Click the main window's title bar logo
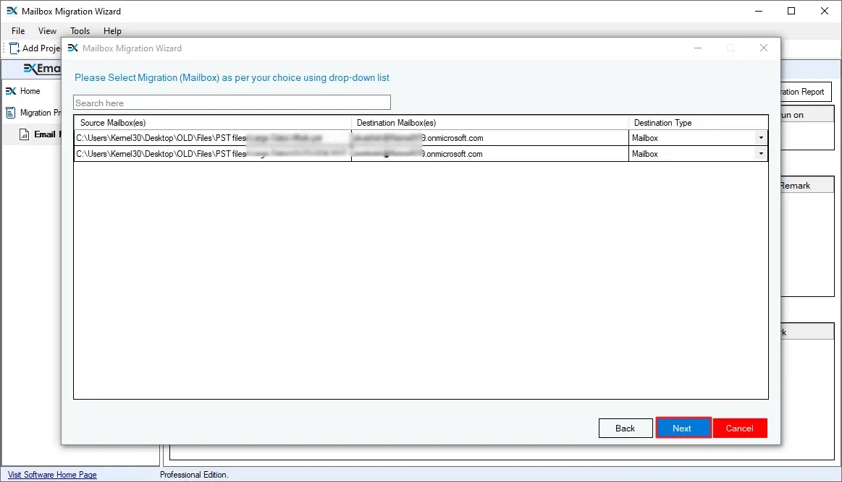 12,12
